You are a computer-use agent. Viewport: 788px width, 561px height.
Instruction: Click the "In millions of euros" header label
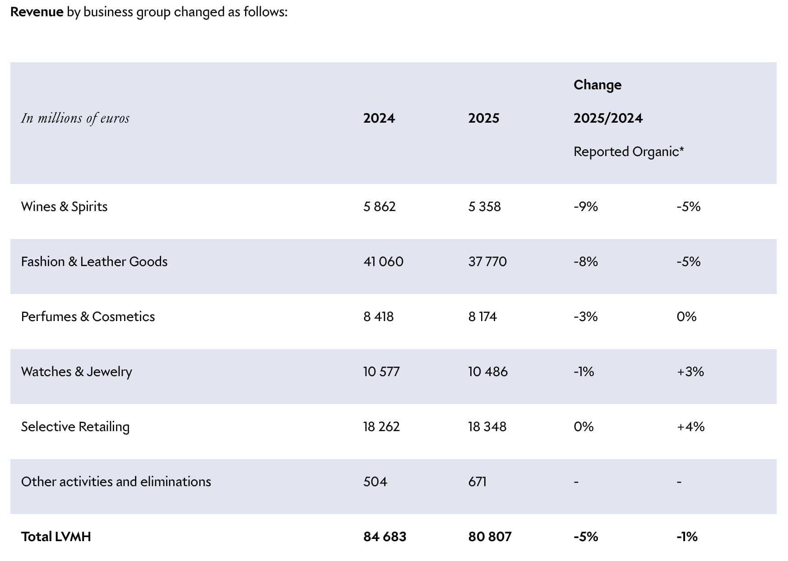[75, 118]
